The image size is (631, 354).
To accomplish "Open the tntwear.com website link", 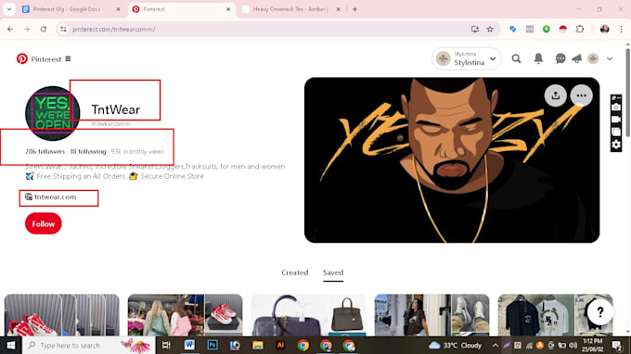I will (x=55, y=196).
